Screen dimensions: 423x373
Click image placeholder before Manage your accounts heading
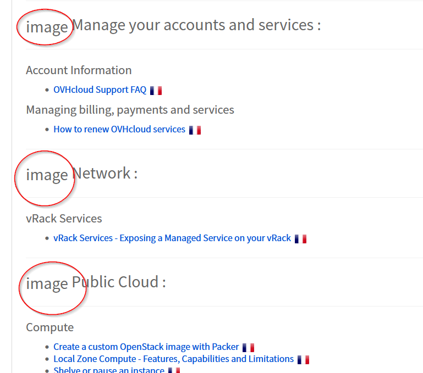[47, 27]
